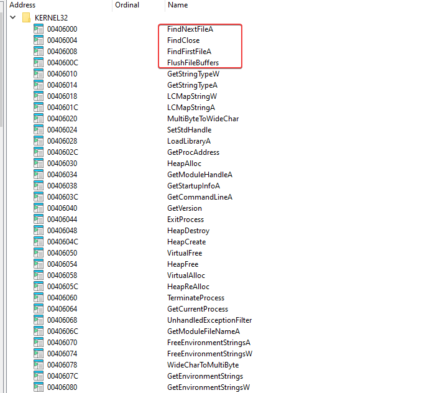The image size is (440, 393).
Task: Select the GetModuleHandleA import name
Action: point(199,175)
